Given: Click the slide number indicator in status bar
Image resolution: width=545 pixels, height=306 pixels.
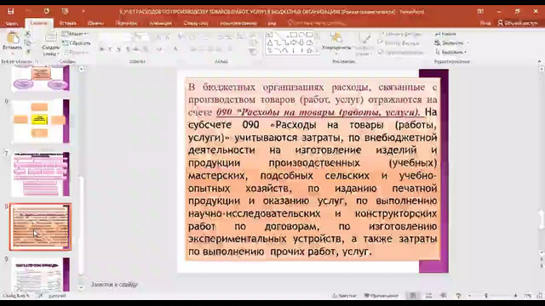Looking at the screenshot, I should [16, 296].
